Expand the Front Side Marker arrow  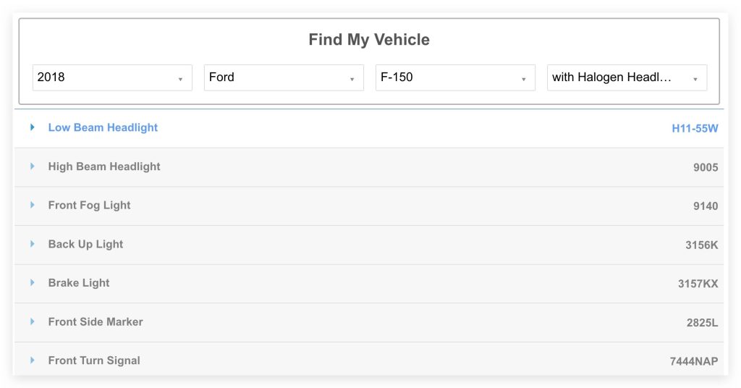(32, 321)
